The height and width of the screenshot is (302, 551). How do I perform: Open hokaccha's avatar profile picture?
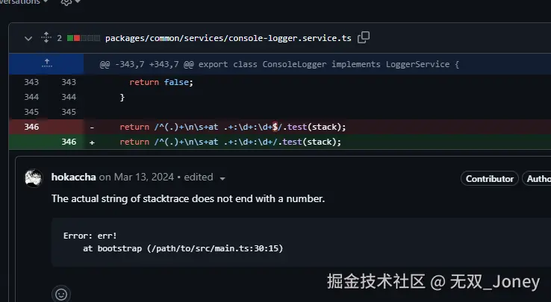pyautogui.click(x=34, y=177)
